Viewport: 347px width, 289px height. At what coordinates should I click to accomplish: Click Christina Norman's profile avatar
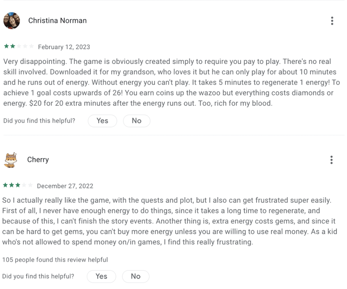[x=11, y=21]
